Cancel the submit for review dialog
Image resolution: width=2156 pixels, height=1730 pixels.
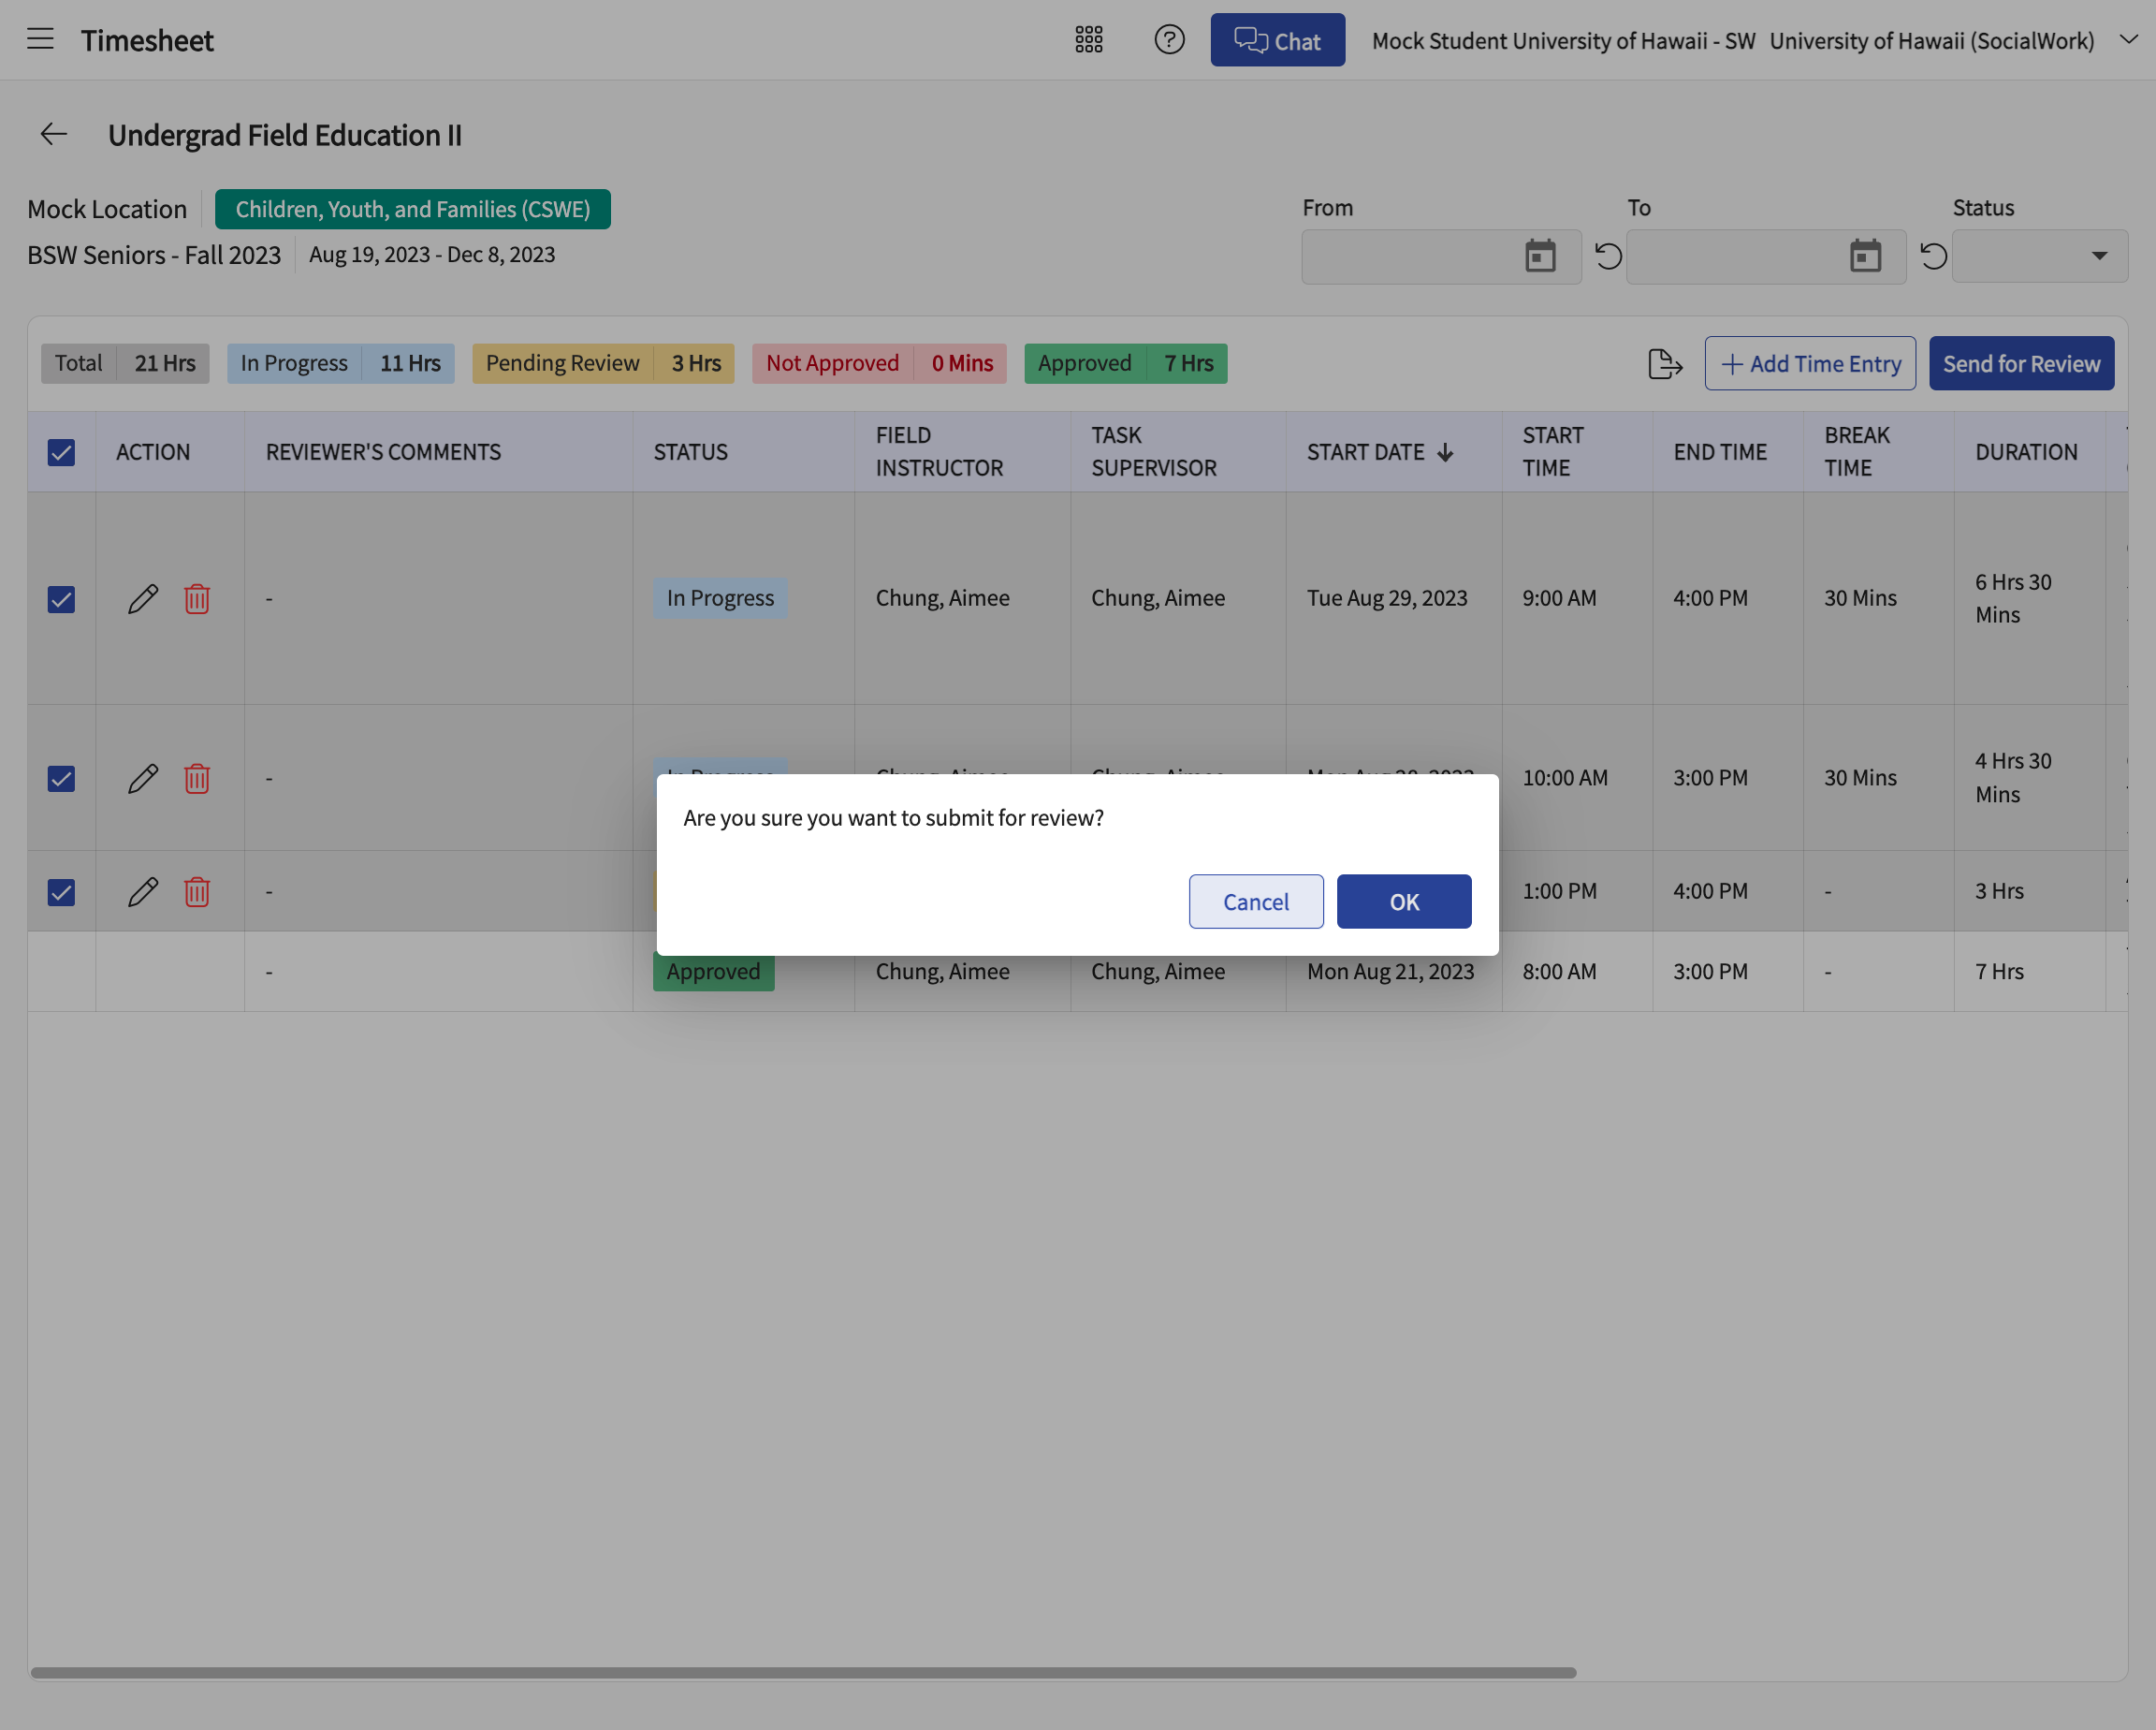click(x=1256, y=902)
